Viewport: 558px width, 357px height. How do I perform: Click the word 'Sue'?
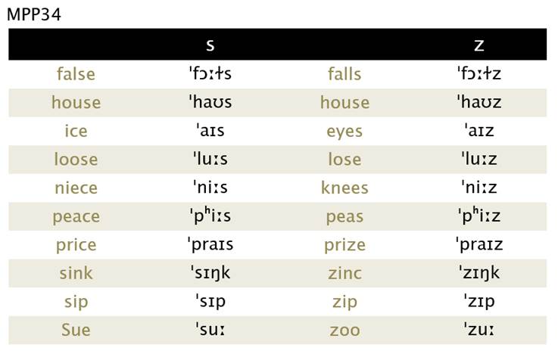76,330
